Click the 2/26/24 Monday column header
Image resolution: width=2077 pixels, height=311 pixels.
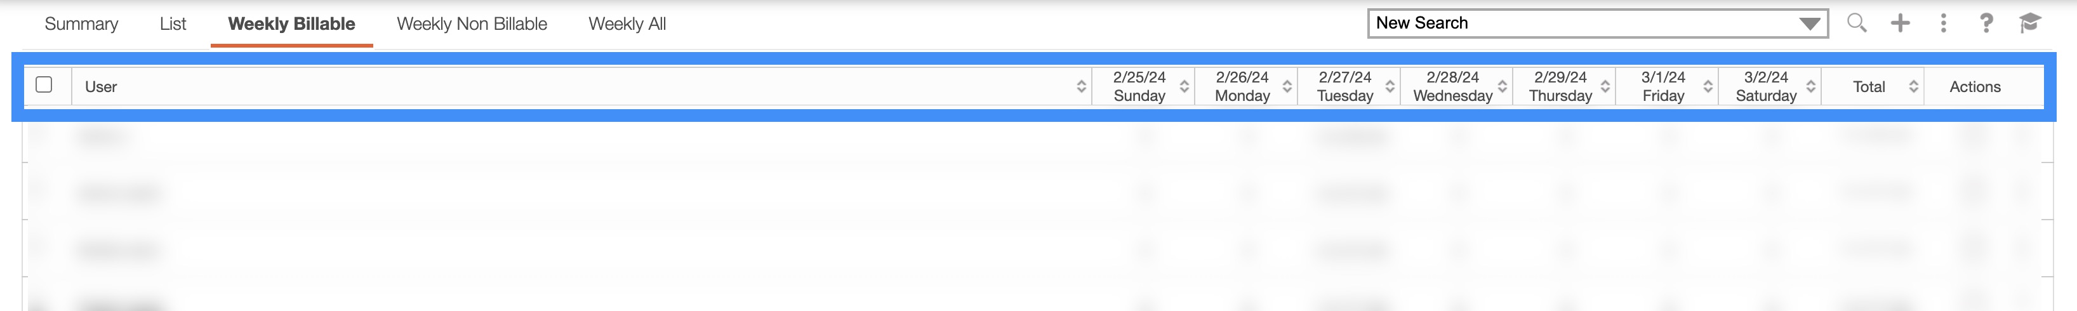1242,87
